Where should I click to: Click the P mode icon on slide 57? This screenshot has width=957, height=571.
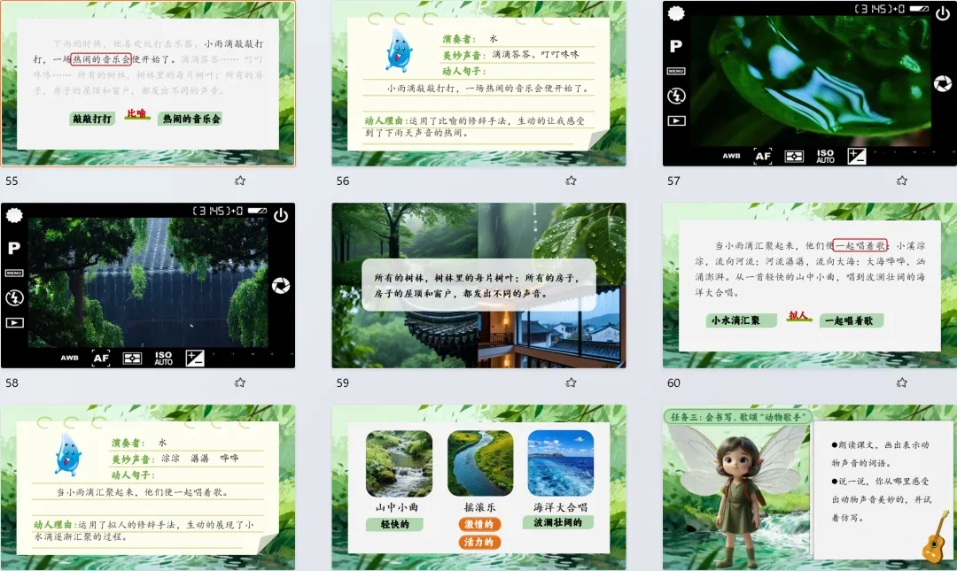tap(676, 46)
